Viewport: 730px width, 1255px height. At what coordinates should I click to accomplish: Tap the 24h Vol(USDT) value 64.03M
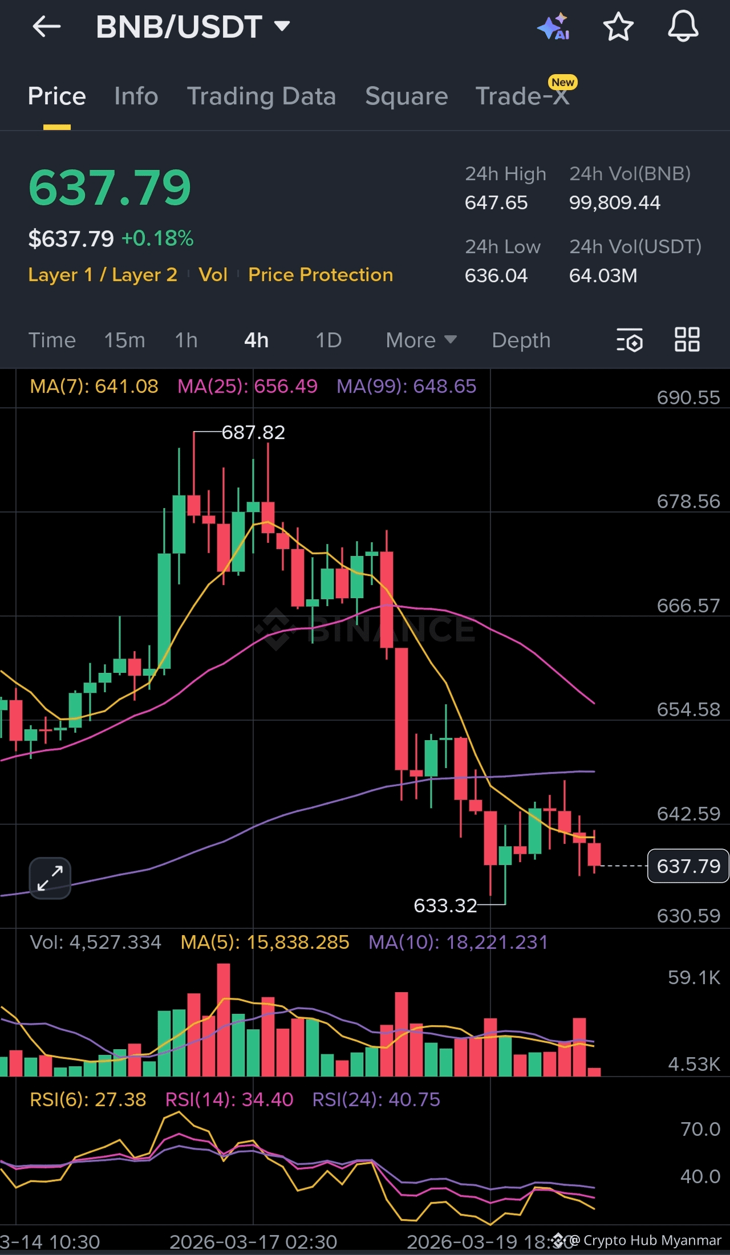pyautogui.click(x=603, y=275)
